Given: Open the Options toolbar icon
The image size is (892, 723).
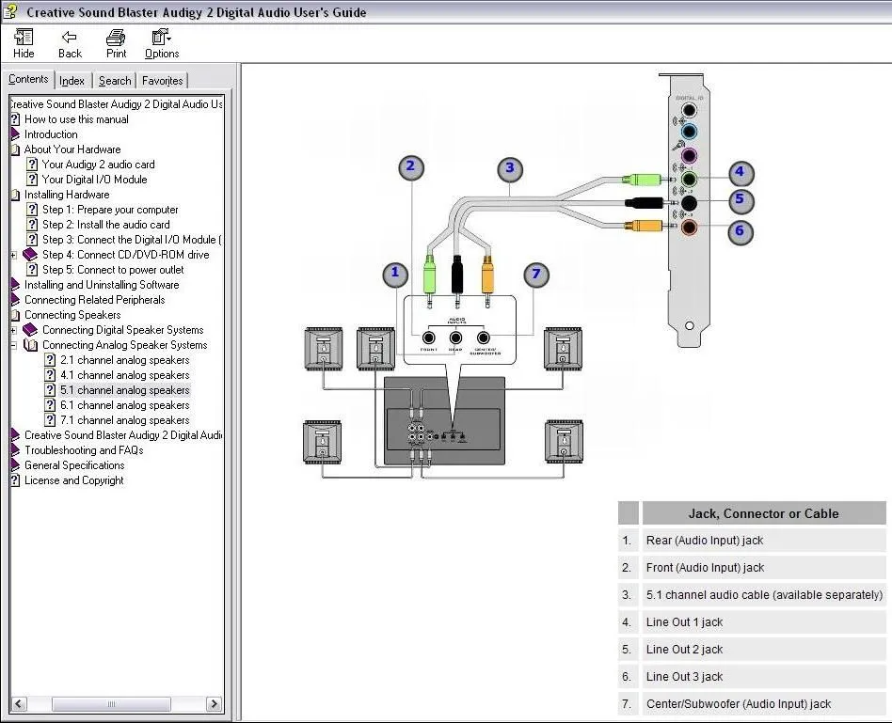Looking at the screenshot, I should click(x=159, y=42).
